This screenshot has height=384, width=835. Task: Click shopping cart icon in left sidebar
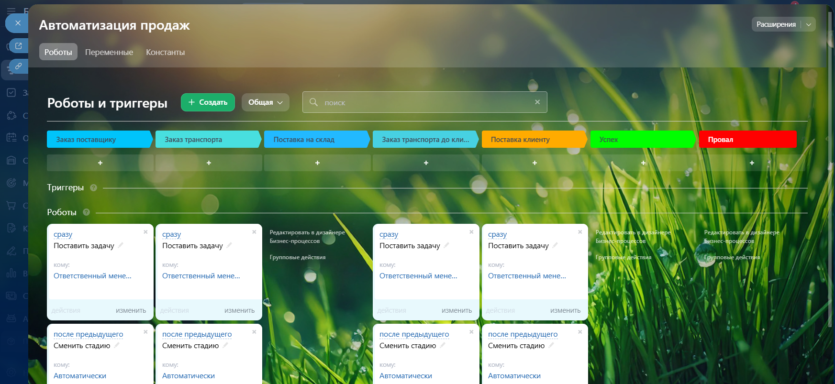coord(11,206)
